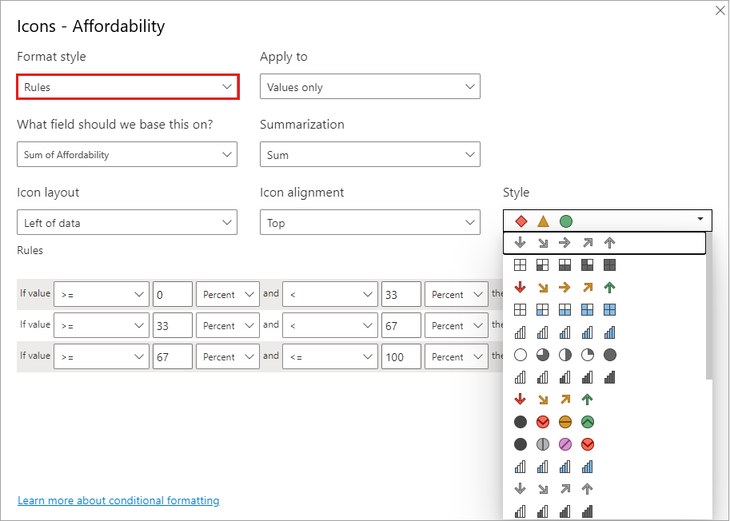Click first rule's upper value field 33
Screen dimensions: 730x521
(401, 294)
